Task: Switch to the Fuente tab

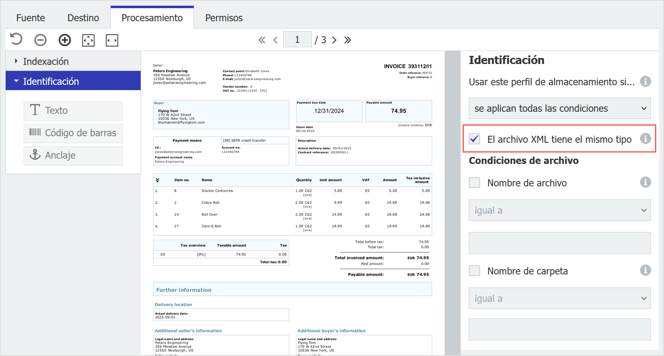Action: tap(31, 18)
